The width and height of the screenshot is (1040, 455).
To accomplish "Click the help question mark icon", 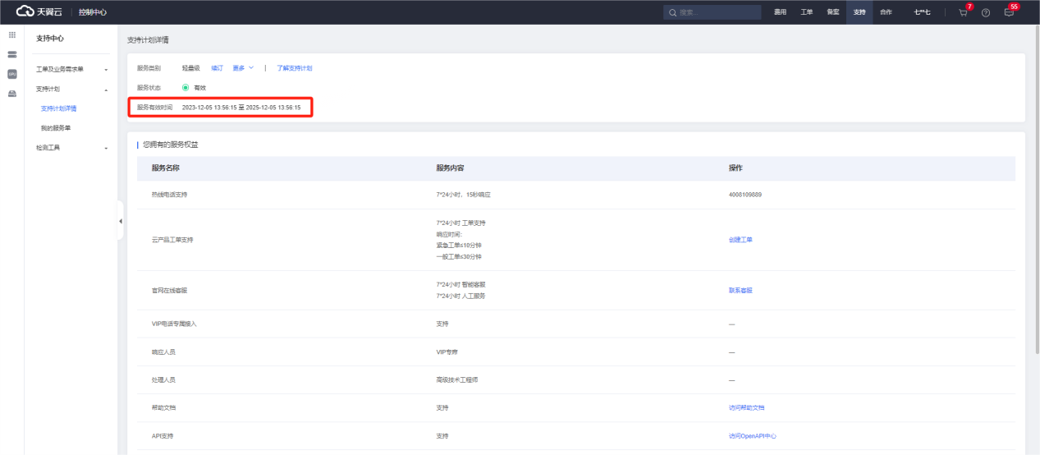I will [986, 12].
